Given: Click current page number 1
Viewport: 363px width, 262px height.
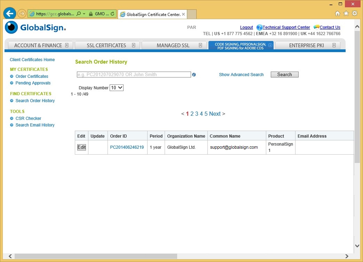Looking at the screenshot, I should point(187,114).
